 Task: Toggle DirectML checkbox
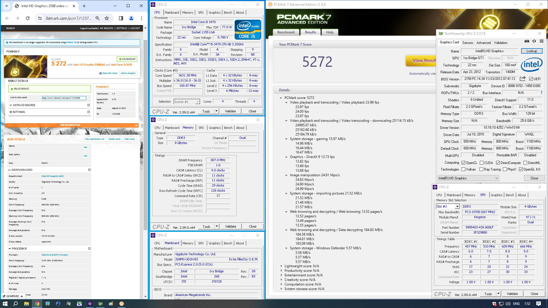[x=525, y=163]
